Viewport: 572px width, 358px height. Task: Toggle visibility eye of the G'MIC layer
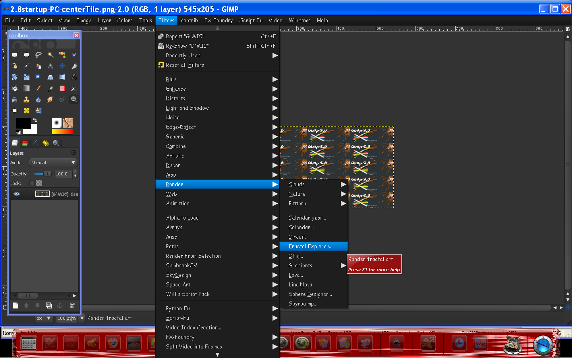pos(17,194)
